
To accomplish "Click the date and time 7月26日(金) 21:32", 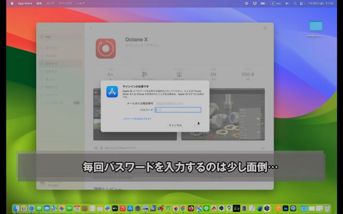I will tap(321, 3).
